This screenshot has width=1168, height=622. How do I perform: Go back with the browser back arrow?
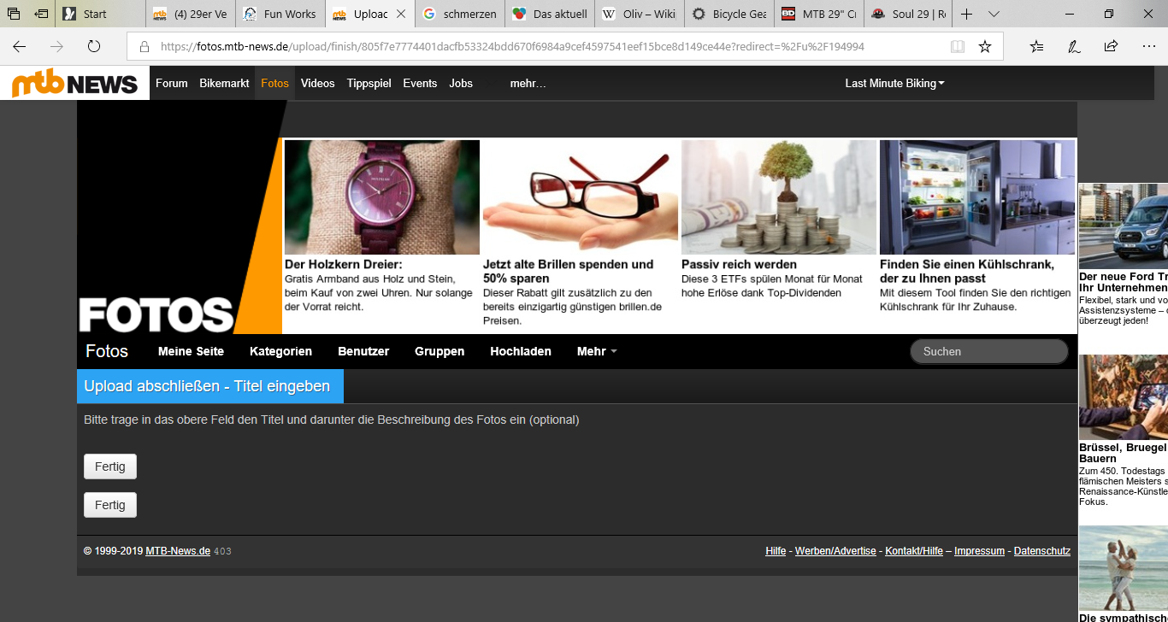19,47
